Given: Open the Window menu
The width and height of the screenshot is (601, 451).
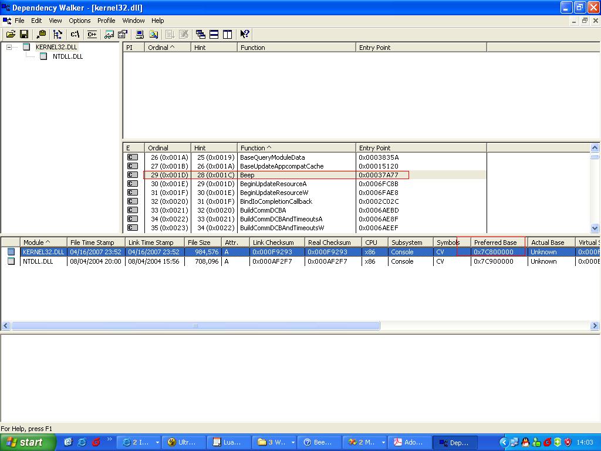Looking at the screenshot, I should [133, 21].
